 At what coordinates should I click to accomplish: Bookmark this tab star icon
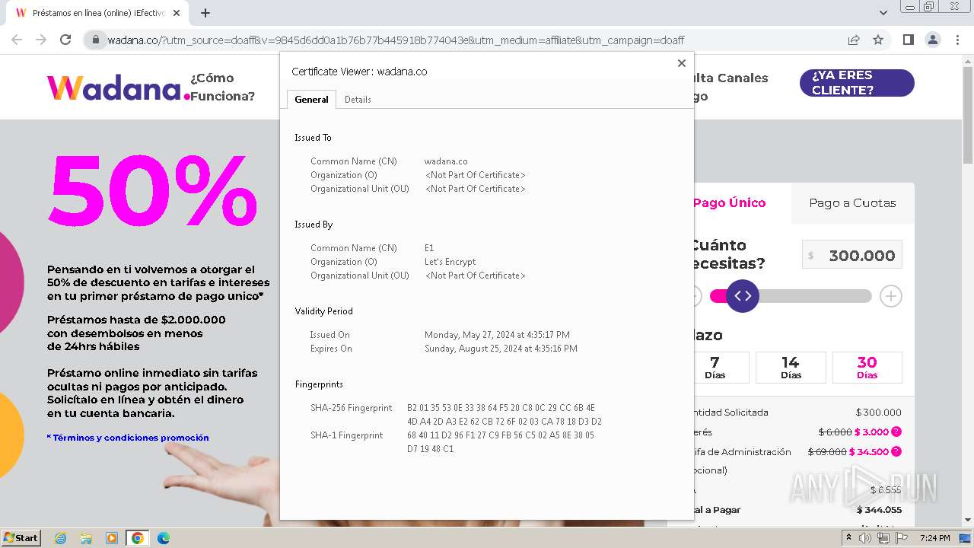(x=878, y=40)
